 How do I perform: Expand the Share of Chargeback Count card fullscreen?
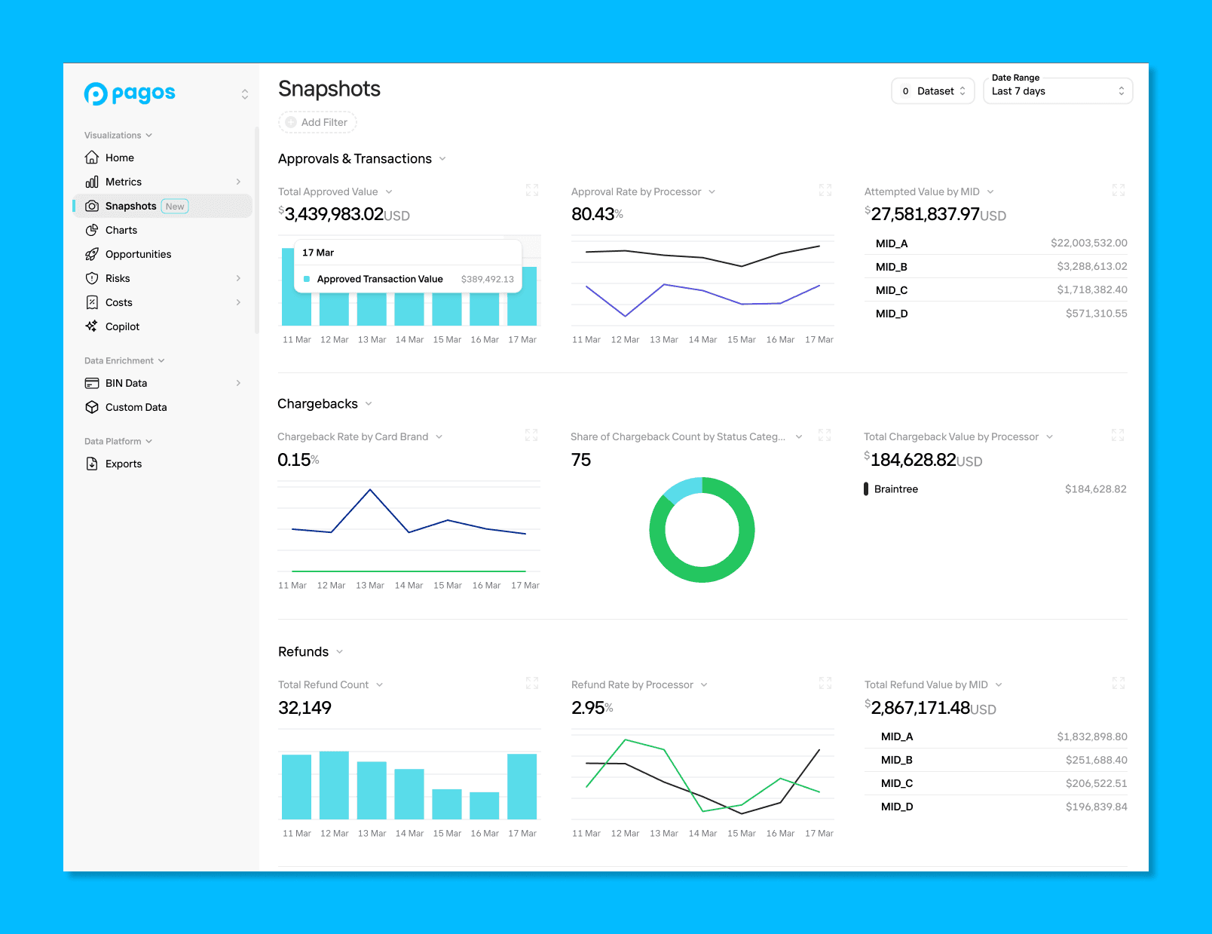(x=825, y=435)
